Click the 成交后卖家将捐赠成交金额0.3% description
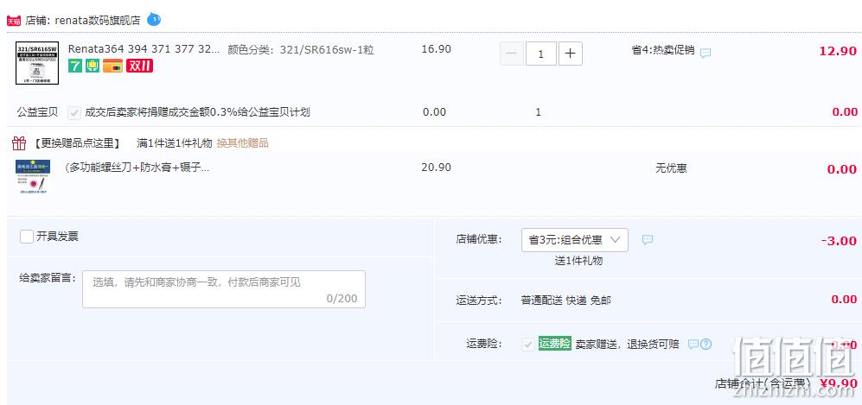862x405 pixels. pyautogui.click(x=197, y=112)
